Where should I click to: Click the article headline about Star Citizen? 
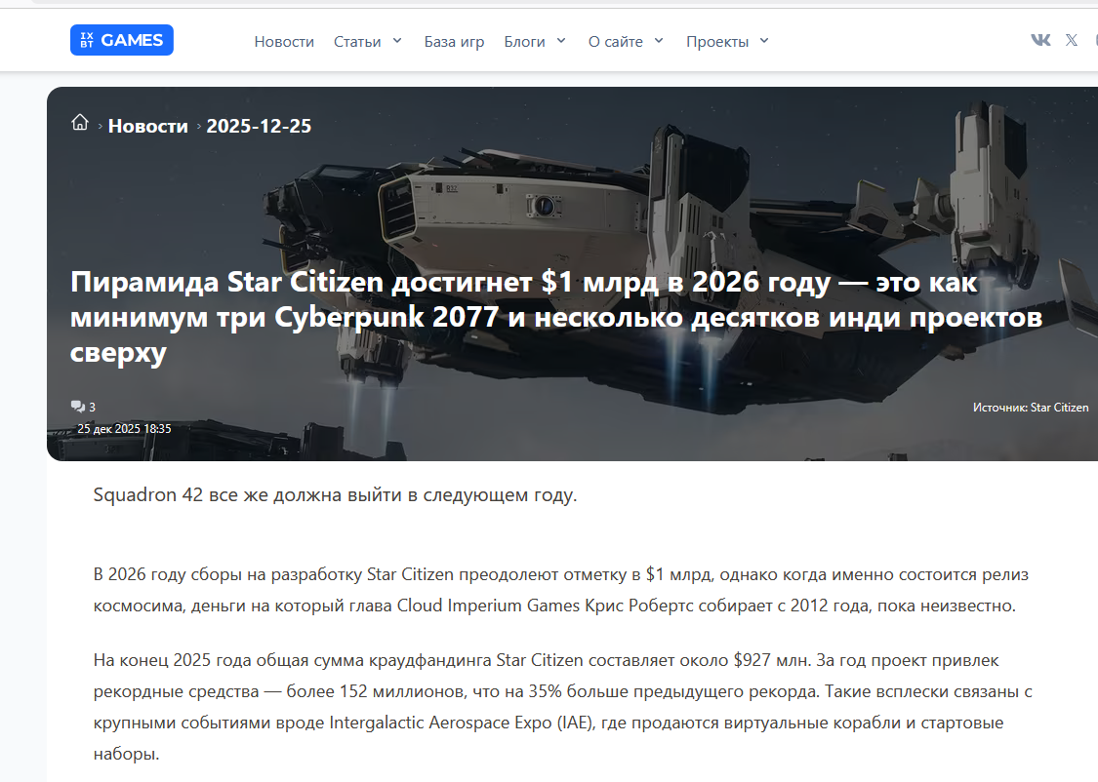(556, 317)
